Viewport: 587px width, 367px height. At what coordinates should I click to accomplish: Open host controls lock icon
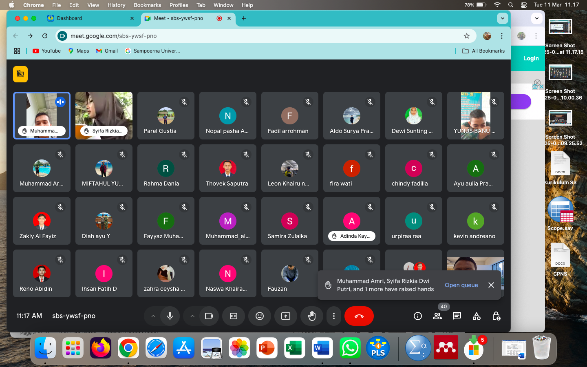click(x=496, y=316)
